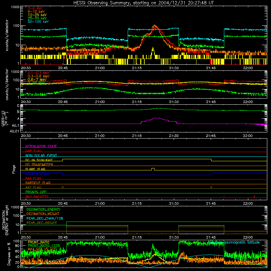Select the MAX_DET_VS_TOT legend label
The image size is (271, 271).
coord(42,249)
